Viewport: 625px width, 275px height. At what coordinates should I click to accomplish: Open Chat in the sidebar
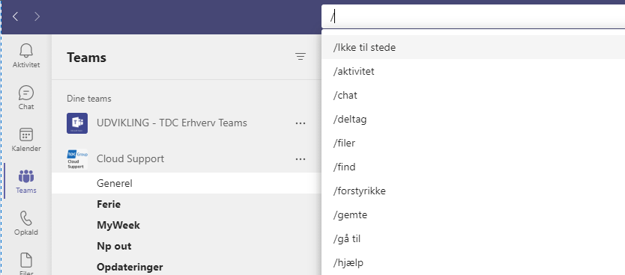pos(26,98)
